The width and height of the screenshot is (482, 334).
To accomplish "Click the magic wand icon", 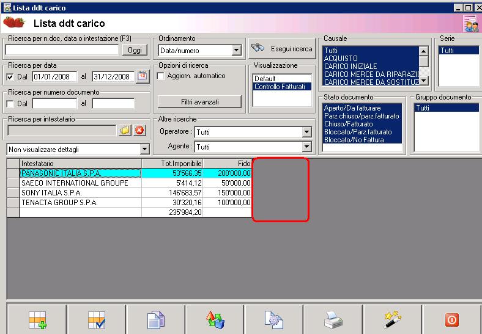I will tap(393, 320).
